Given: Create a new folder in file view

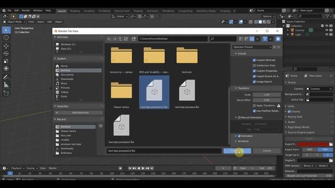Looking at the screenshot, I should (133, 39).
